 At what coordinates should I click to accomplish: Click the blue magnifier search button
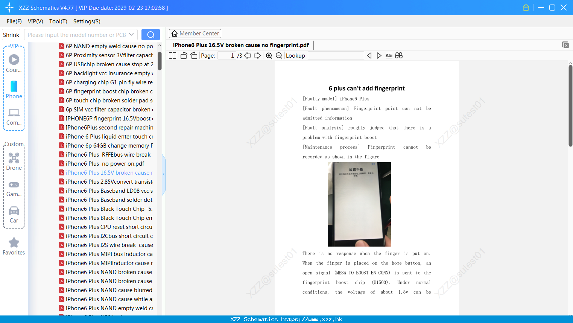150,35
